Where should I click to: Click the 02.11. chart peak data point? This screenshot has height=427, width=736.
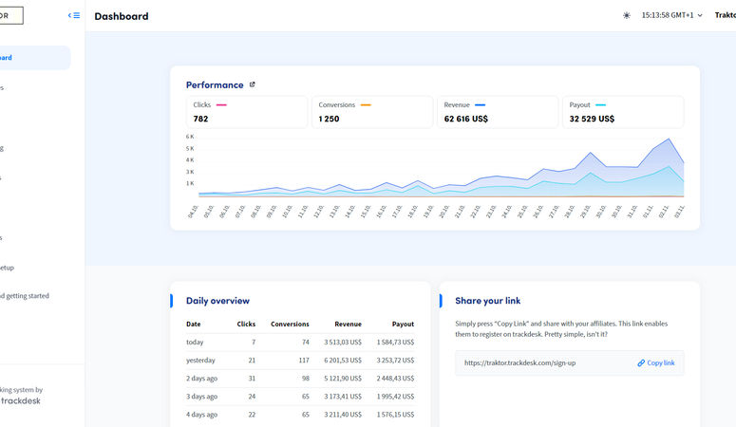pyautogui.click(x=669, y=139)
